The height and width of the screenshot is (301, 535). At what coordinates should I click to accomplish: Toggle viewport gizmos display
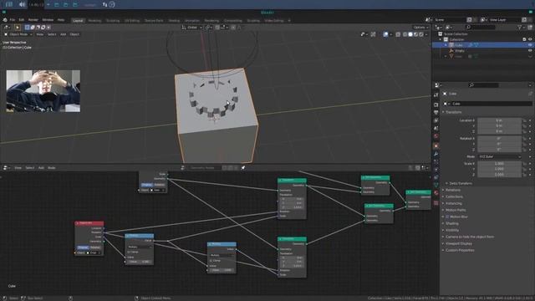click(374, 34)
